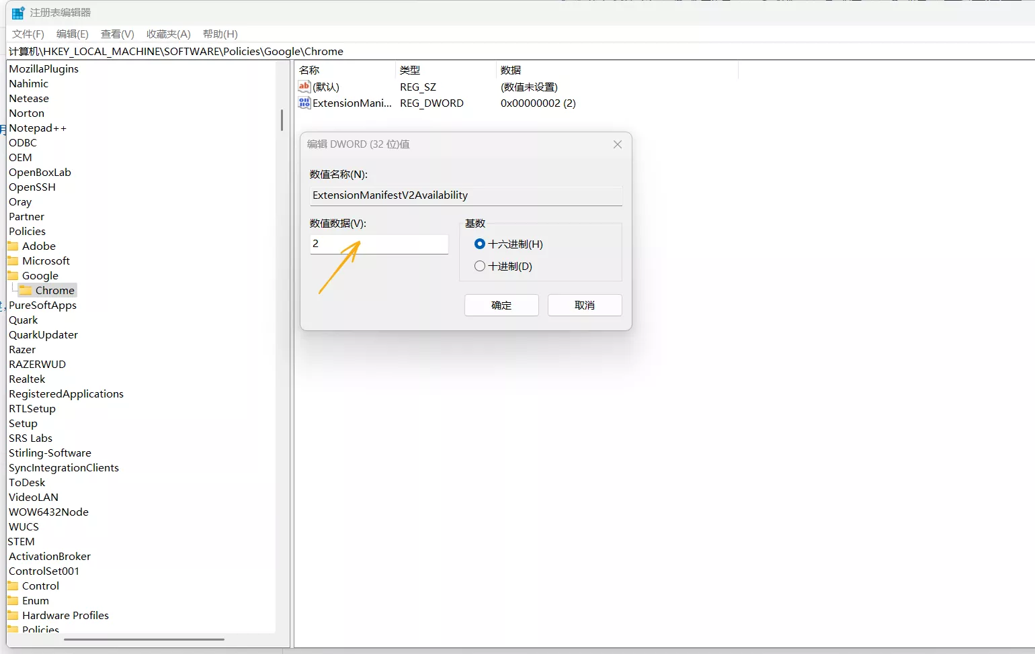
Task: Click the Google folder icon
Action: (13, 275)
